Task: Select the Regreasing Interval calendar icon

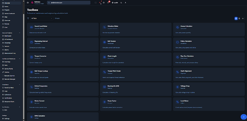Action: point(31,42)
